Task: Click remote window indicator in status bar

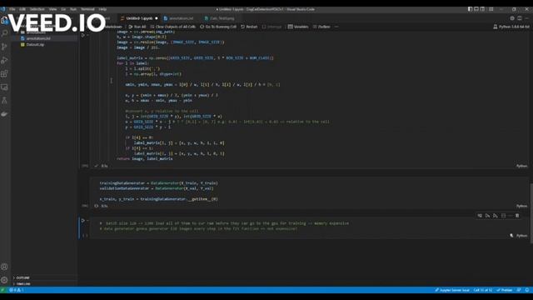Action: coord(3,290)
